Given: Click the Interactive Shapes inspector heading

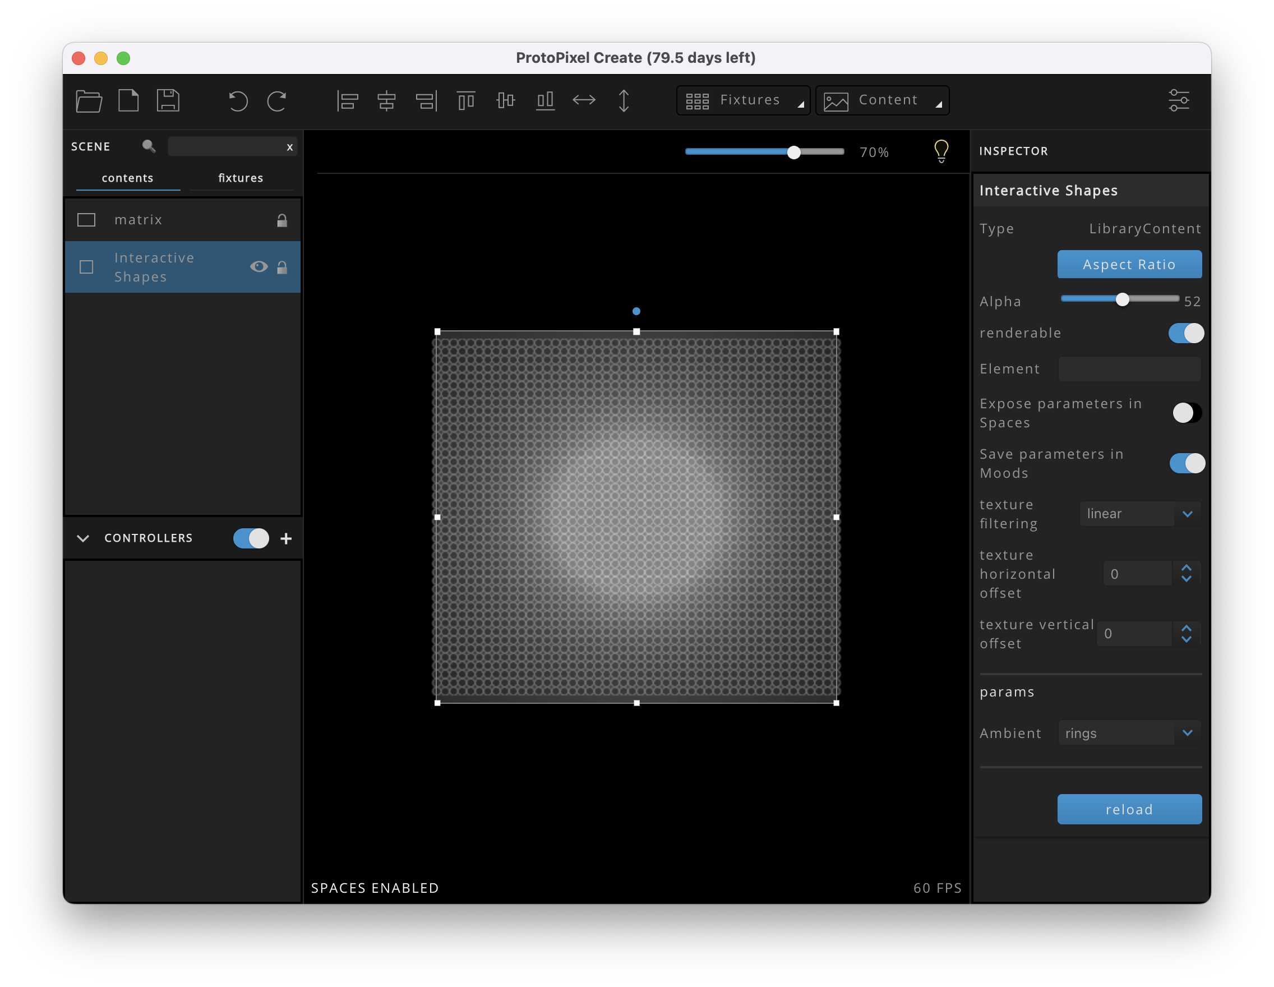Looking at the screenshot, I should click(x=1048, y=191).
